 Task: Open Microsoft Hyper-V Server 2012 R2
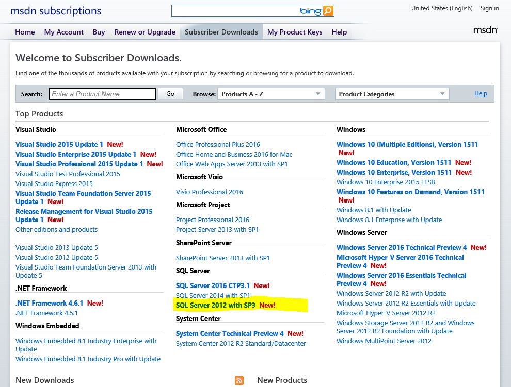point(386,313)
